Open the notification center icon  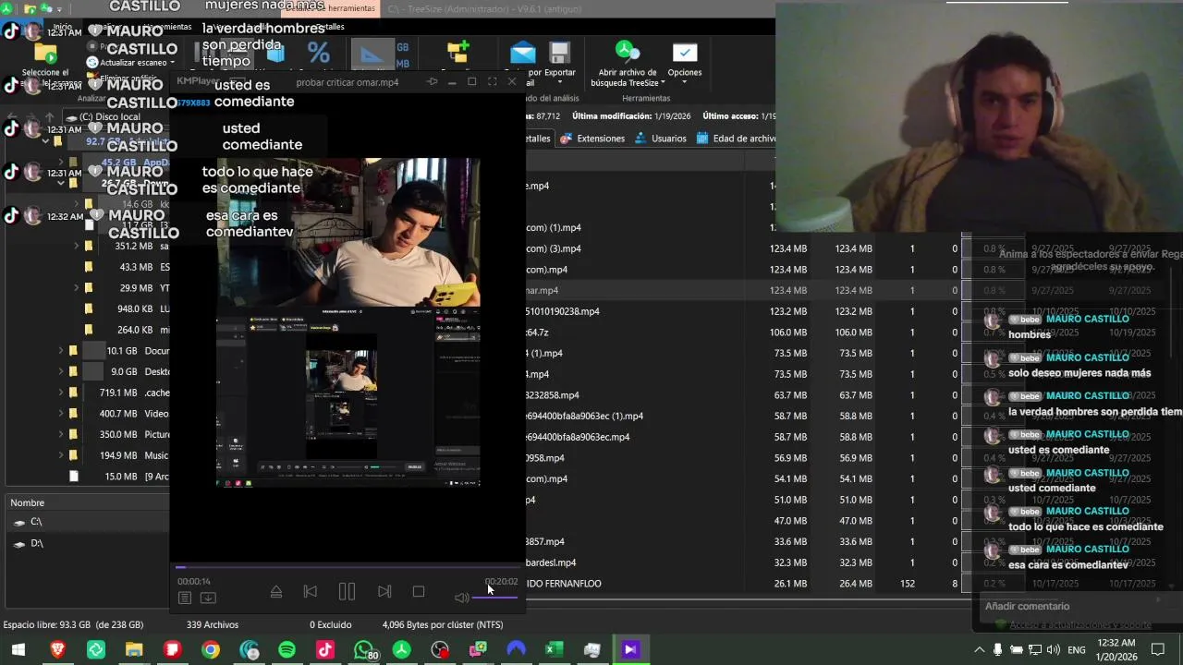1159,650
